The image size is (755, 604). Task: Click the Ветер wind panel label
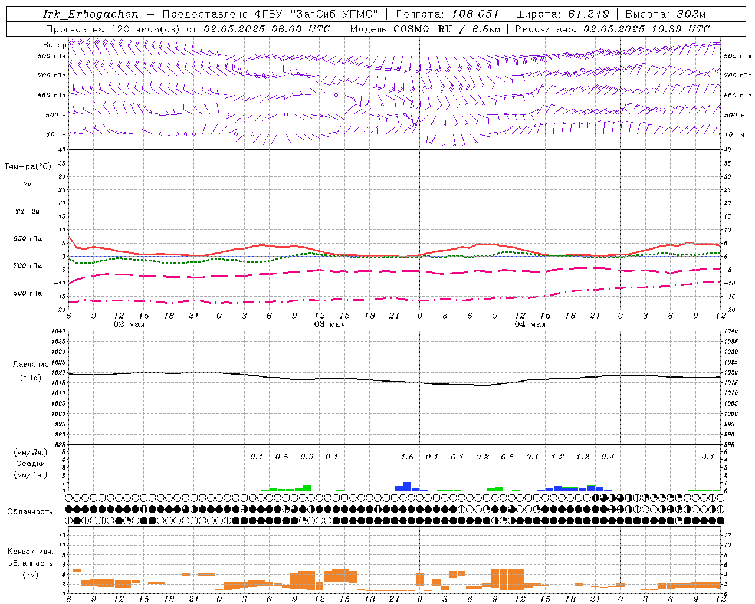click(x=54, y=45)
